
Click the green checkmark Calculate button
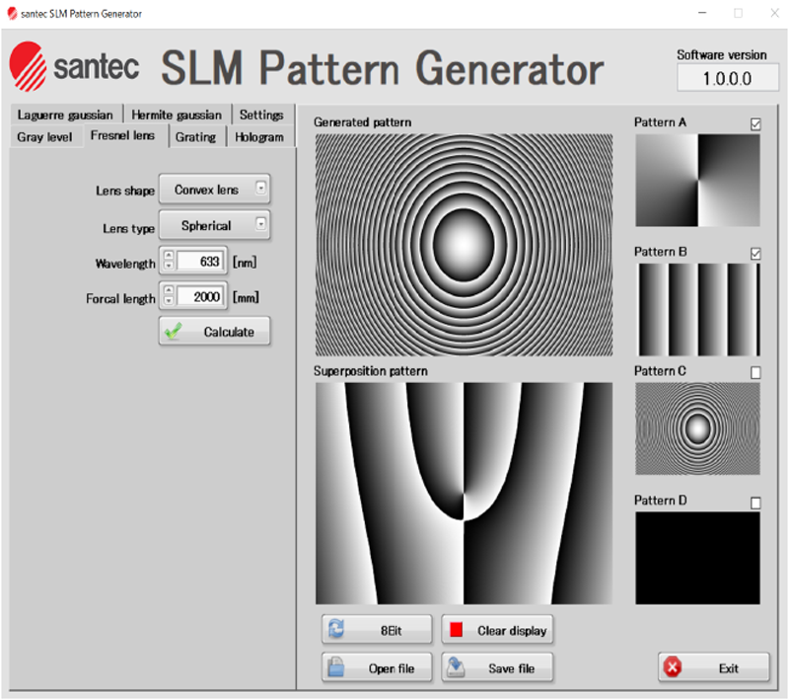(214, 332)
